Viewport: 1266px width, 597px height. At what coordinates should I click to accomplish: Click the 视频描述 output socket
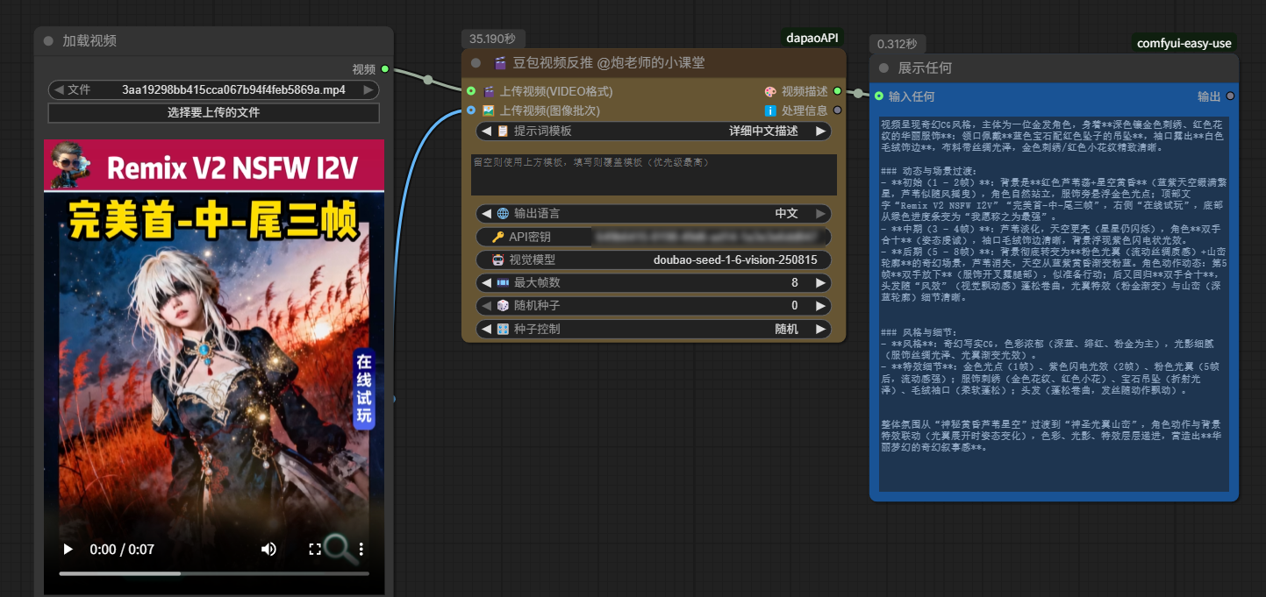point(837,91)
